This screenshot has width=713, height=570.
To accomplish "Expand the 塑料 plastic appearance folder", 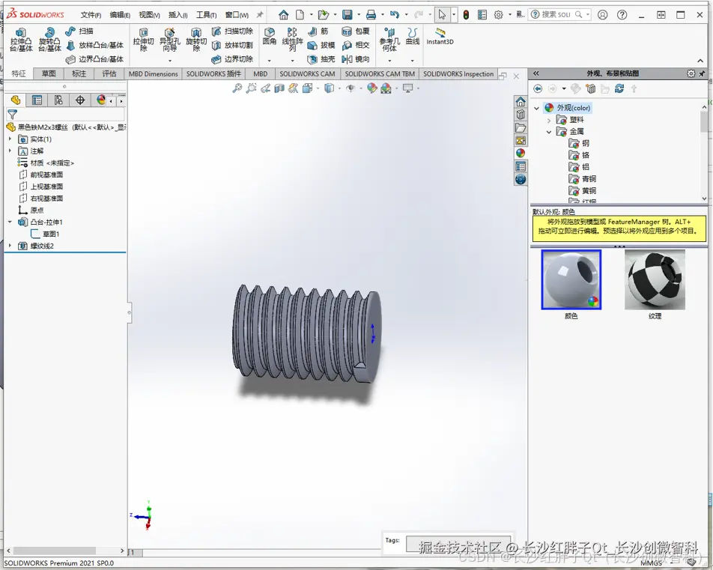I will tap(548, 120).
